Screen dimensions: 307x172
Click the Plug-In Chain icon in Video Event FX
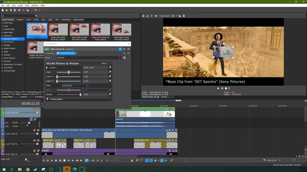point(125,53)
